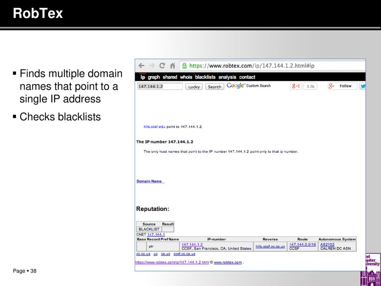
Task: Open the hills.ccsf.edu link
Action: 154,127
